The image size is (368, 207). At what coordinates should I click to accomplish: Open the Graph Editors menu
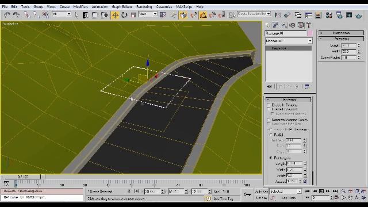coord(122,6)
